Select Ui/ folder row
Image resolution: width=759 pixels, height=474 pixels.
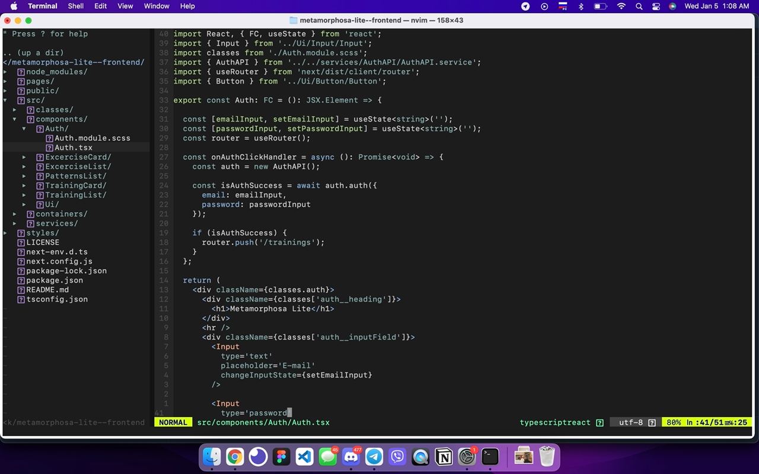pyautogui.click(x=52, y=204)
